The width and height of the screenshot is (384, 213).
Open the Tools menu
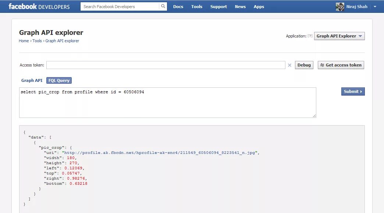197,7
